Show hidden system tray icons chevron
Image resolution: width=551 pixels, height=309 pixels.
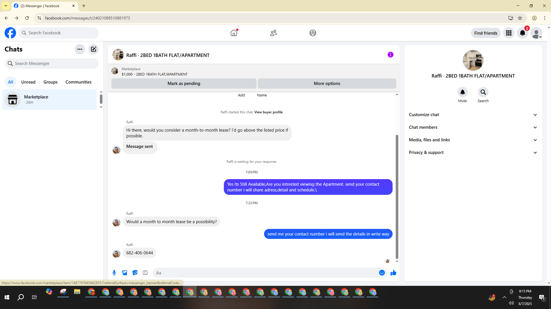click(504, 297)
